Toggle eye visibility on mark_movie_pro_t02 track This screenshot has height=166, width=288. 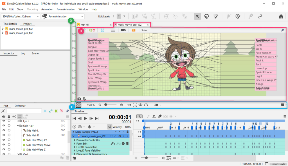(120, 136)
